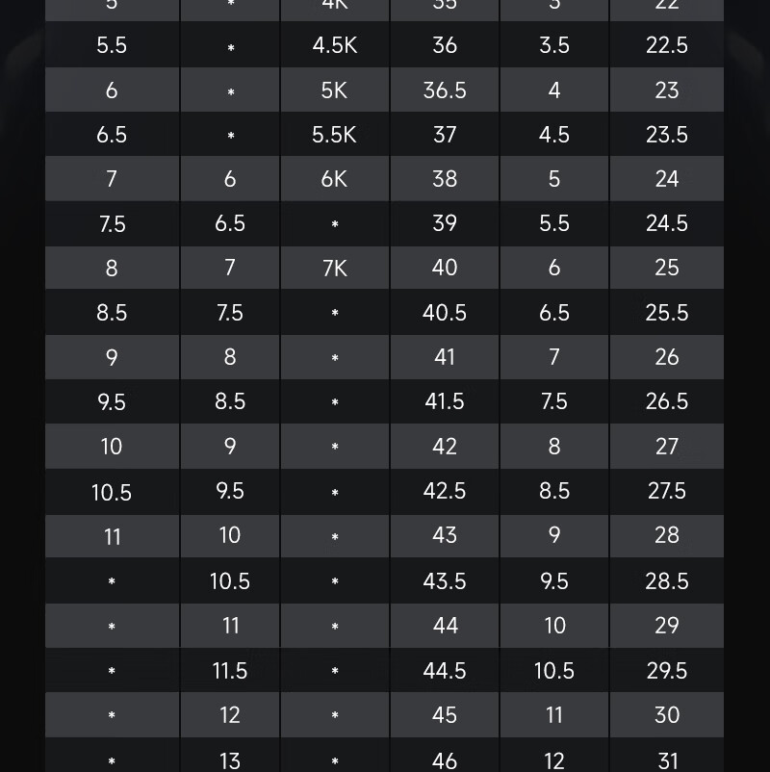Click the 4.5K size cell

click(x=334, y=46)
